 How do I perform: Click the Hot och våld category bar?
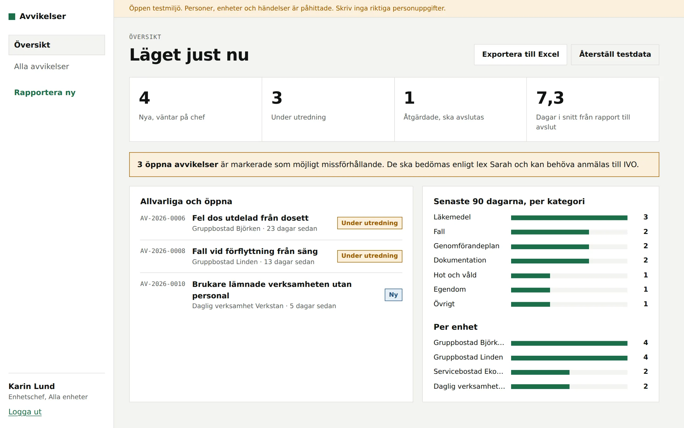click(x=569, y=276)
